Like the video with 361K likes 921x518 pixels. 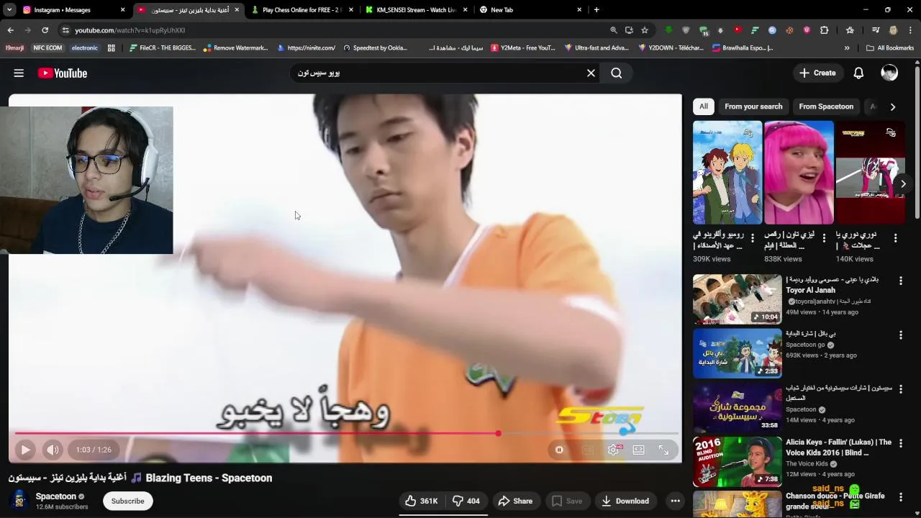pyautogui.click(x=421, y=501)
